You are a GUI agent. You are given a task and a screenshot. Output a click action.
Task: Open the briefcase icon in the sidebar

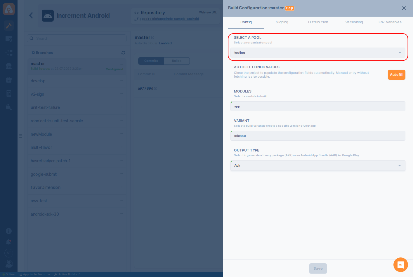[9, 80]
